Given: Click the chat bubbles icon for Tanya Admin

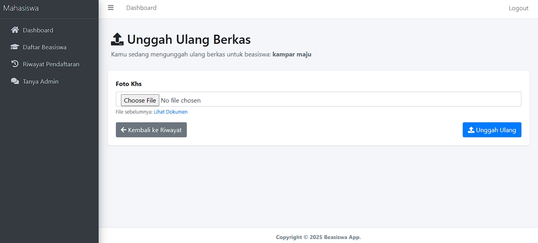Looking at the screenshot, I should [15, 81].
